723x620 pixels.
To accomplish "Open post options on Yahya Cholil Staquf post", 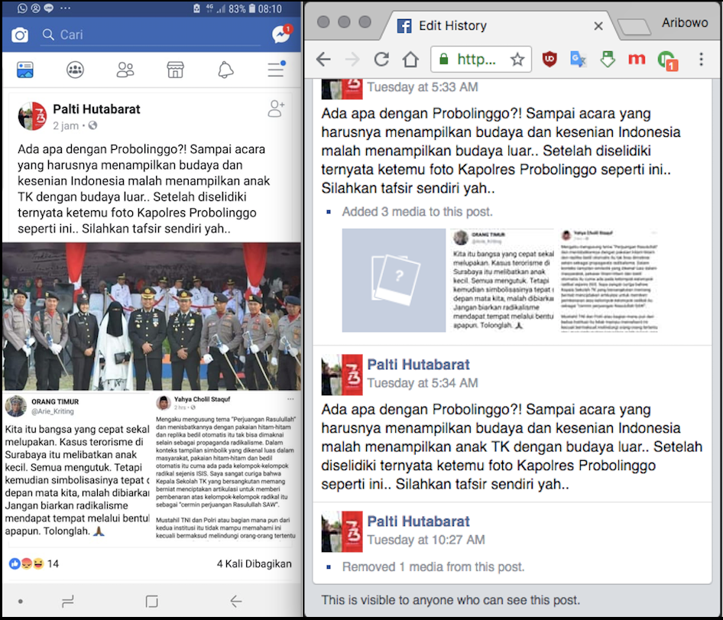I will pyautogui.click(x=290, y=400).
